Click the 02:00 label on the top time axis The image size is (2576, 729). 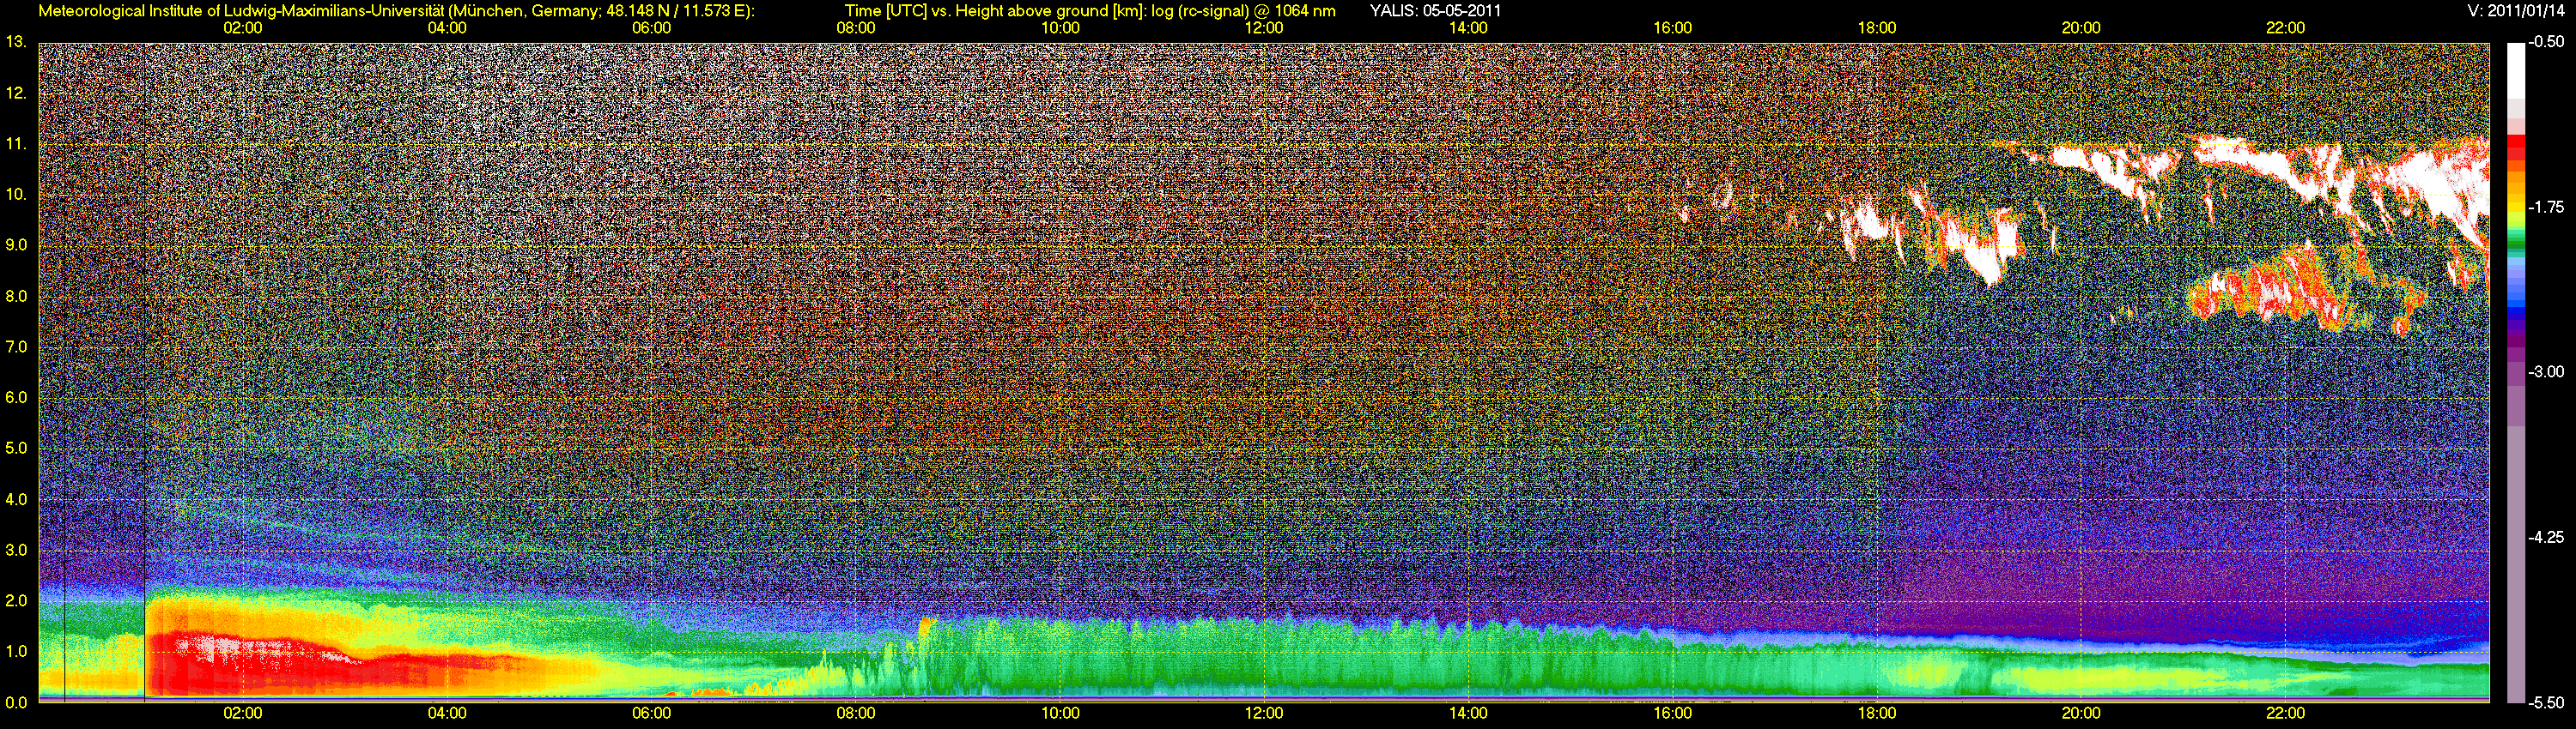tap(243, 28)
